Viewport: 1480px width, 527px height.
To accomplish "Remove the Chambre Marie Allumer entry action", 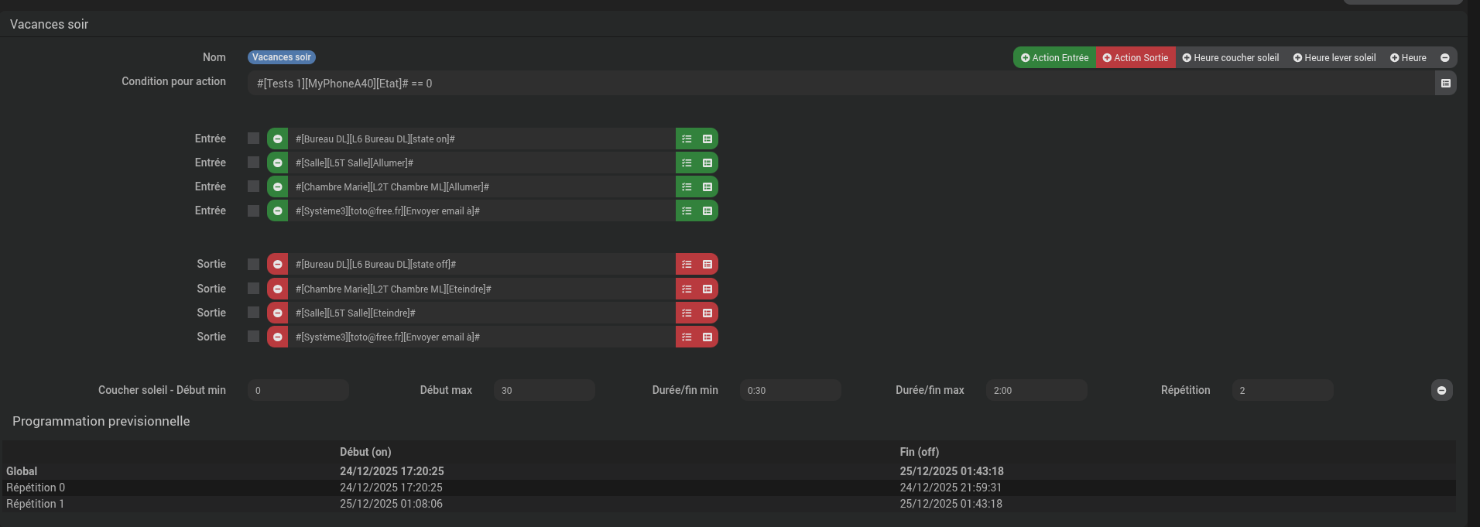I will pyautogui.click(x=277, y=187).
